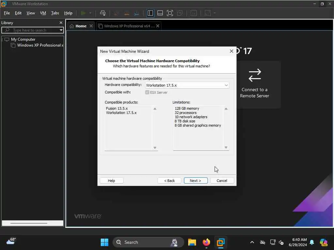
Task: Click the console view toolbar icon
Action: (x=194, y=13)
